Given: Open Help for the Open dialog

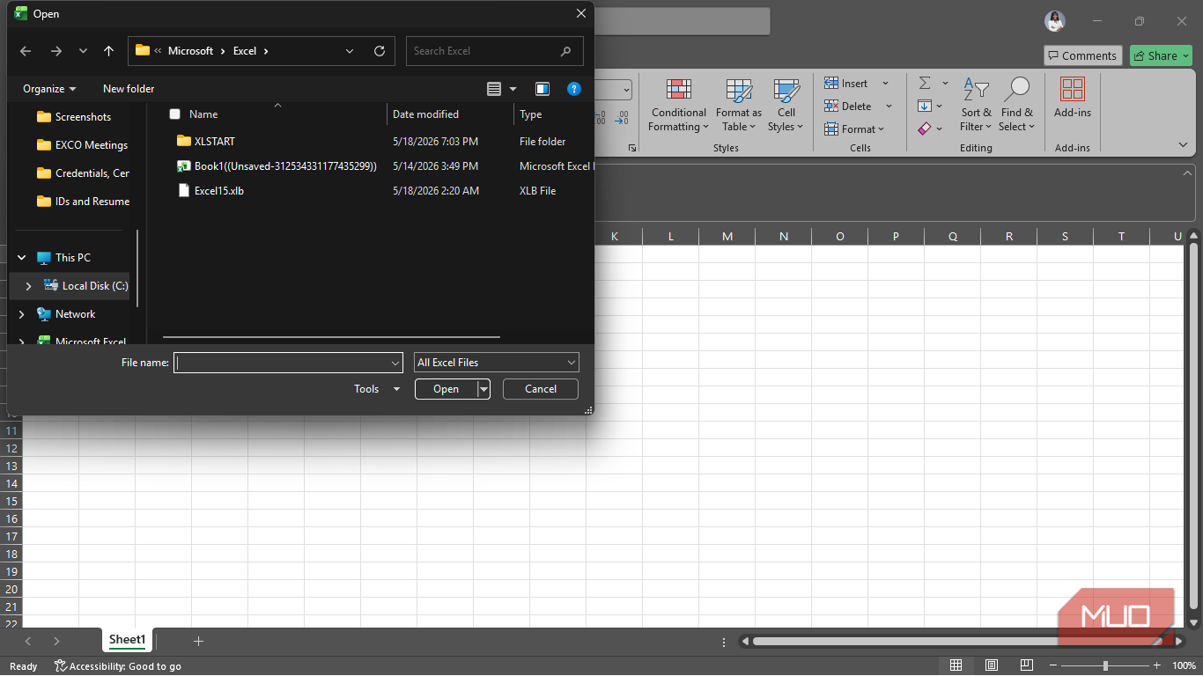Looking at the screenshot, I should coord(574,89).
